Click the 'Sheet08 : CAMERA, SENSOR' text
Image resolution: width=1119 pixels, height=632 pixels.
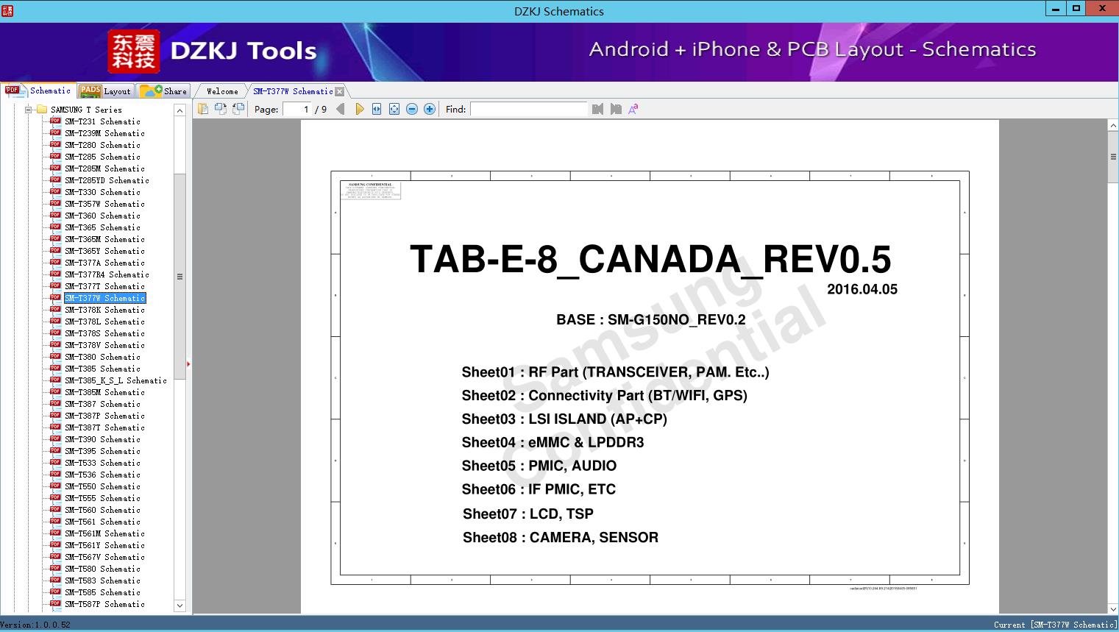tap(561, 537)
